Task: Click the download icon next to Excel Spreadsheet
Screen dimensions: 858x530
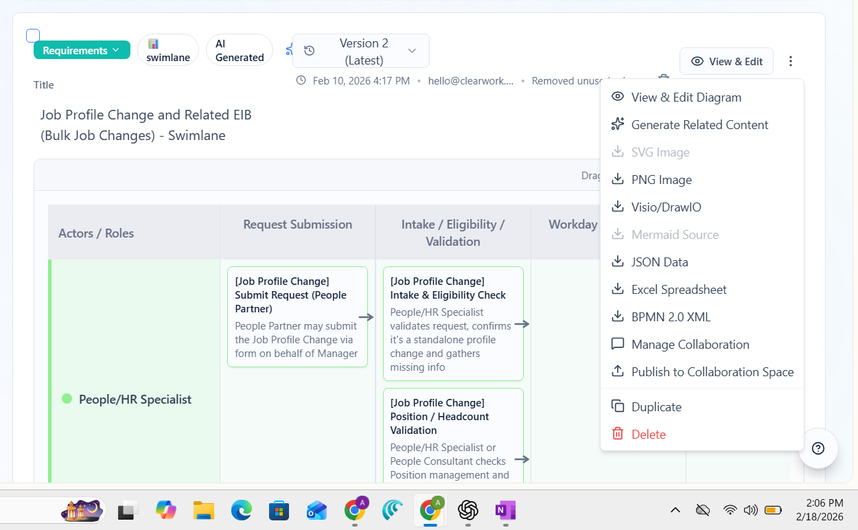Action: point(618,289)
